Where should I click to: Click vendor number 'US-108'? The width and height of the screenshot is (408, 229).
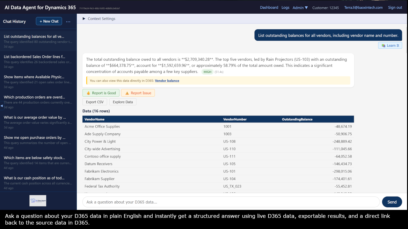tap(229, 142)
